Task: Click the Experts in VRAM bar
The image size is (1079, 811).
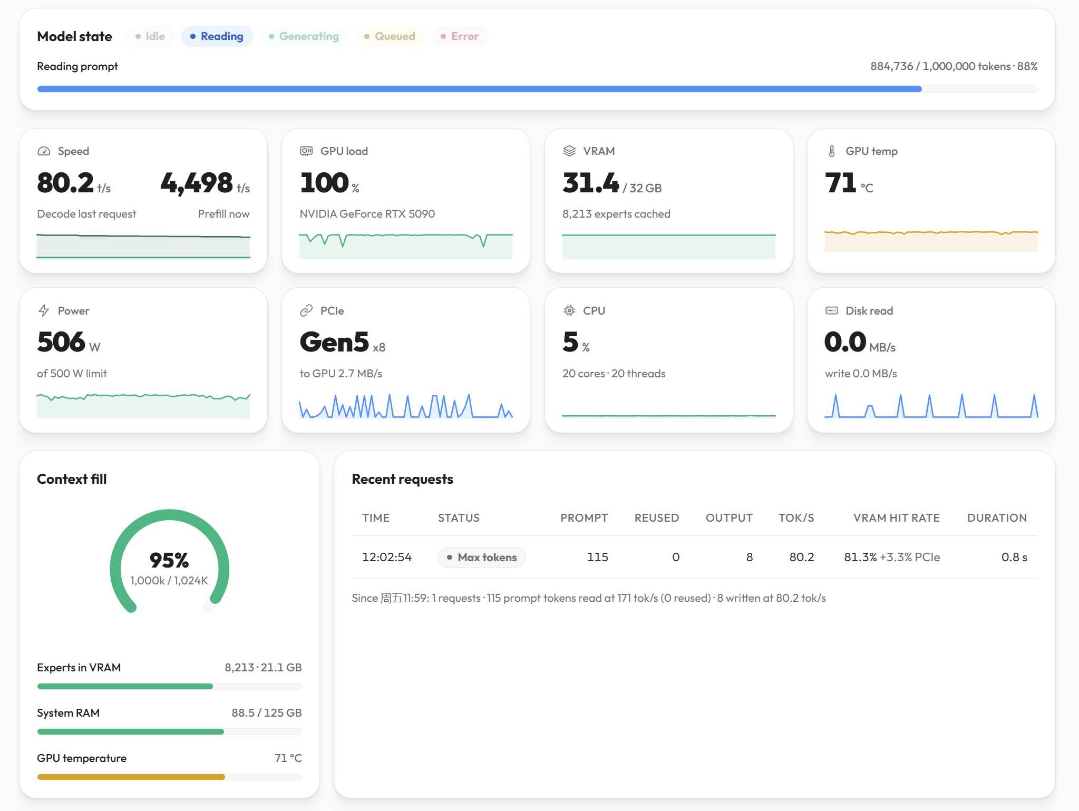Action: coord(169,687)
